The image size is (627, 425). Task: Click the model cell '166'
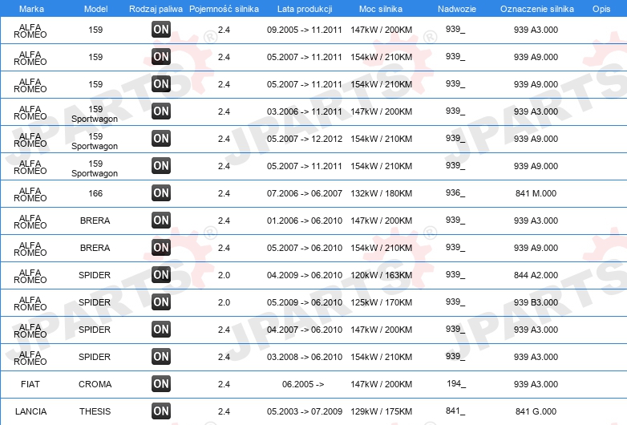tap(95, 193)
